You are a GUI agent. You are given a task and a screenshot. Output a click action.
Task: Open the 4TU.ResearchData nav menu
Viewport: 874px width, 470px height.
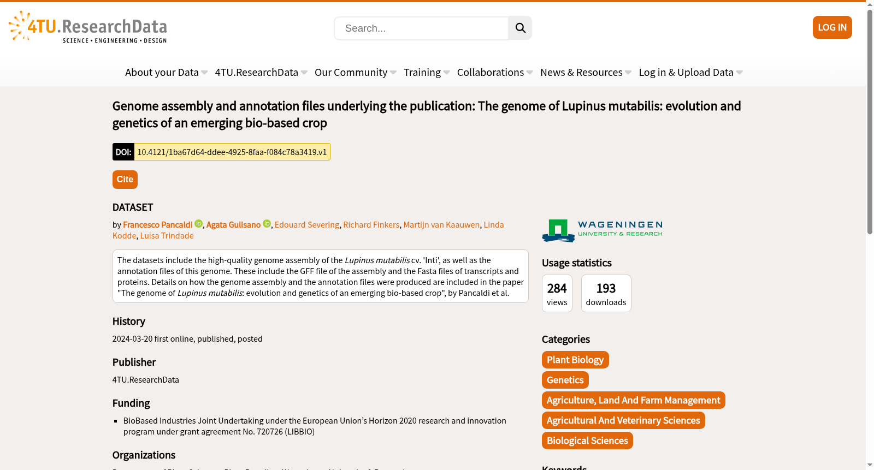click(257, 72)
